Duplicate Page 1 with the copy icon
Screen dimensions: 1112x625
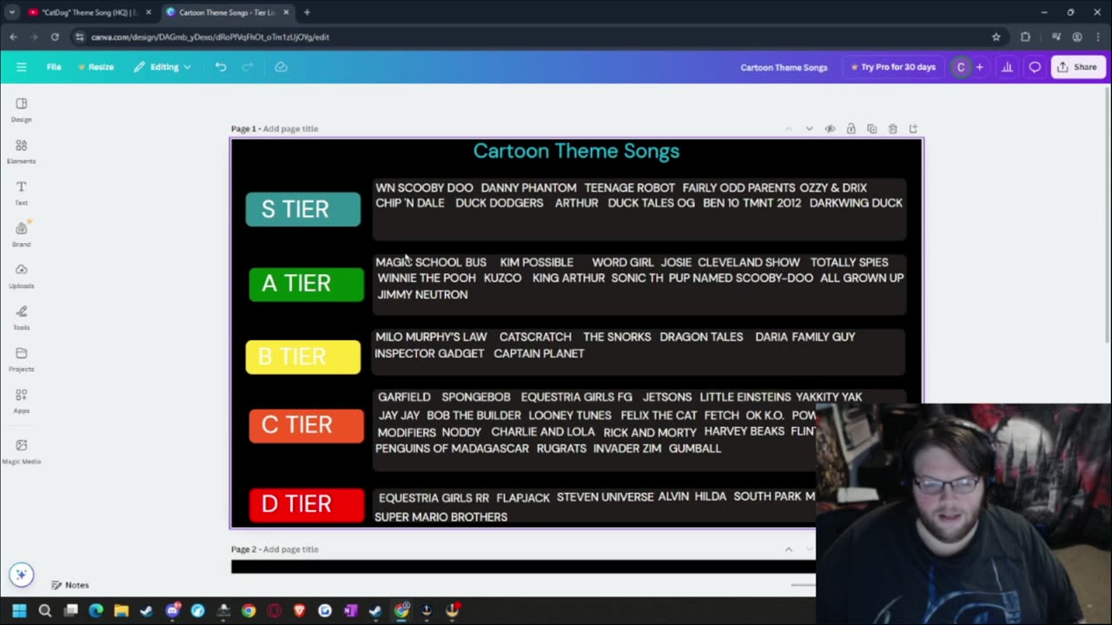coord(871,128)
